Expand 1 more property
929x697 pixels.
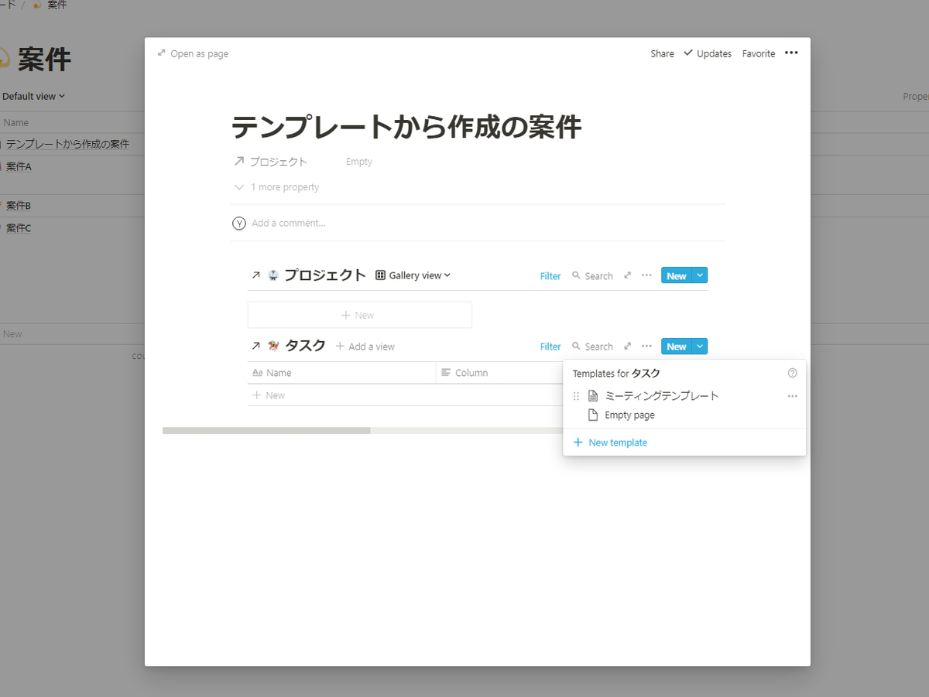coord(276,187)
